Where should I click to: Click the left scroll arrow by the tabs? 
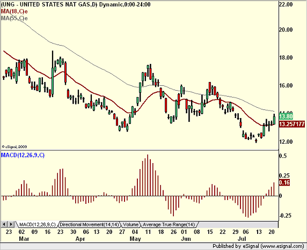(4, 224)
